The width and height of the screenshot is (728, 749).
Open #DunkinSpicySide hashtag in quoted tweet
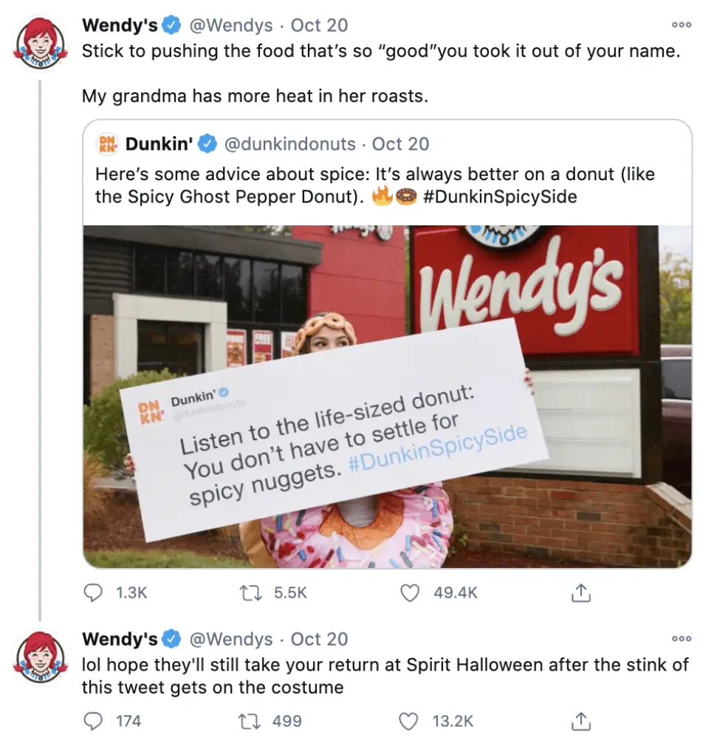pyautogui.click(x=500, y=196)
